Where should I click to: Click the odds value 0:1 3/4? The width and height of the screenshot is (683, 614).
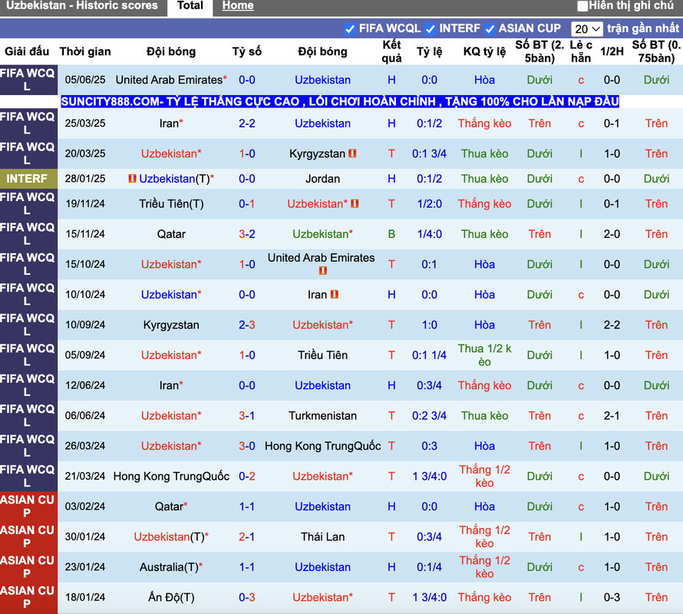tap(430, 153)
